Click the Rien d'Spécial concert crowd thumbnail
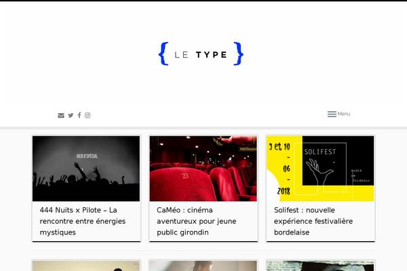The image size is (407, 271). [x=86, y=169]
